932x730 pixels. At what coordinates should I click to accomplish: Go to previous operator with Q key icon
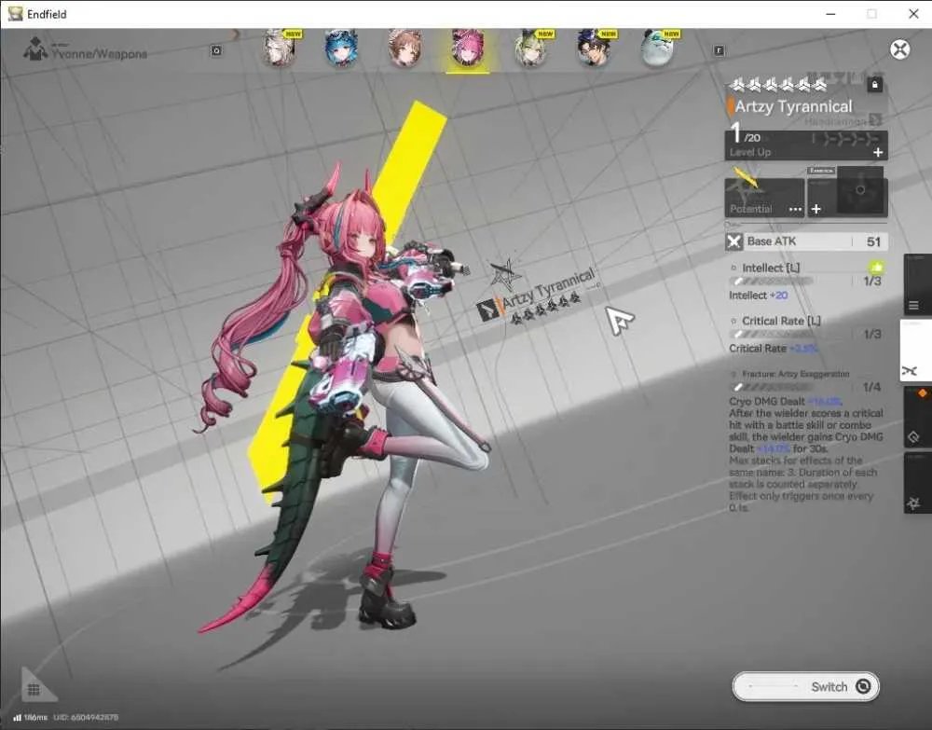click(x=216, y=51)
